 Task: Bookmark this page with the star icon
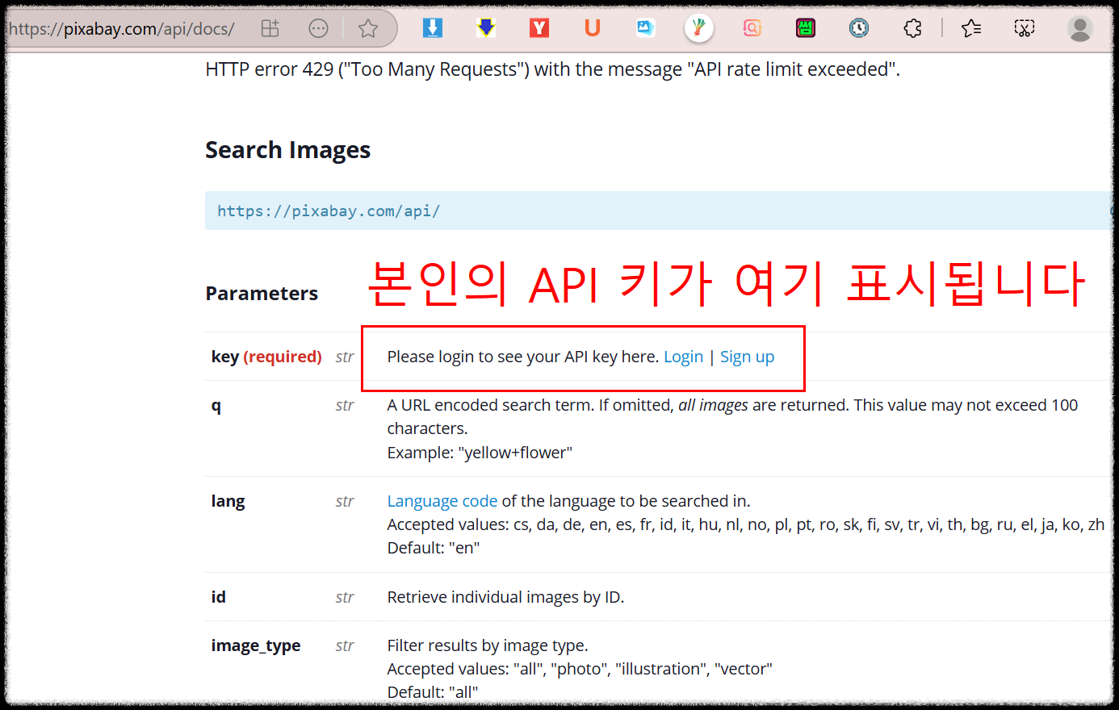(368, 27)
